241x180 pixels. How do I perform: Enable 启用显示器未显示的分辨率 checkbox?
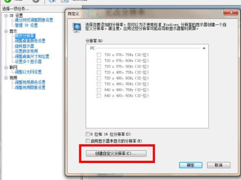coord(88,141)
